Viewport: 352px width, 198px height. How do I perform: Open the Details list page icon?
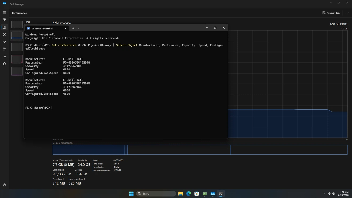pyautogui.click(x=4, y=57)
